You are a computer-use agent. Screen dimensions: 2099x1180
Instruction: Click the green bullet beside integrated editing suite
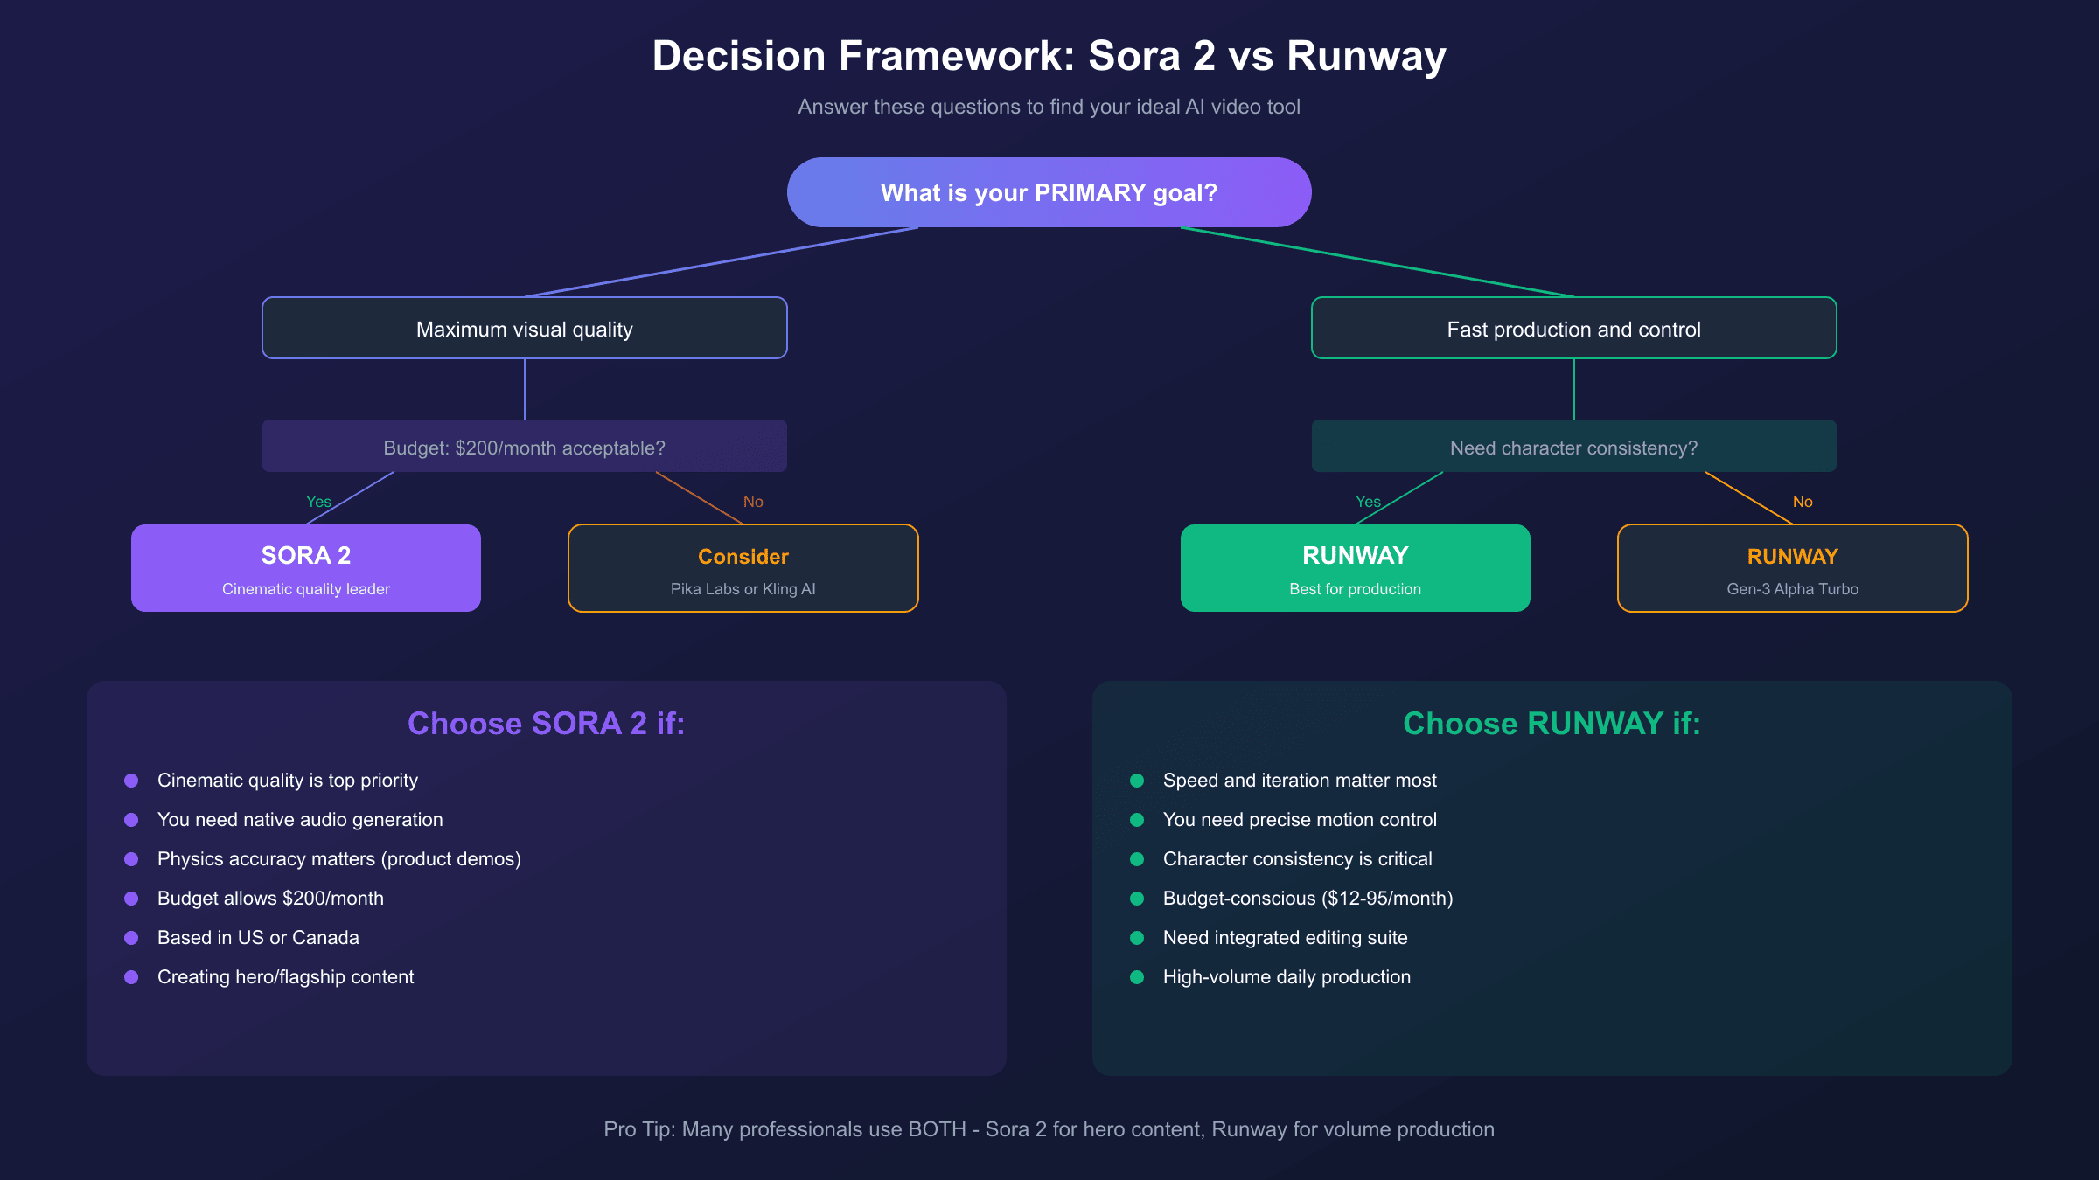[1139, 939]
